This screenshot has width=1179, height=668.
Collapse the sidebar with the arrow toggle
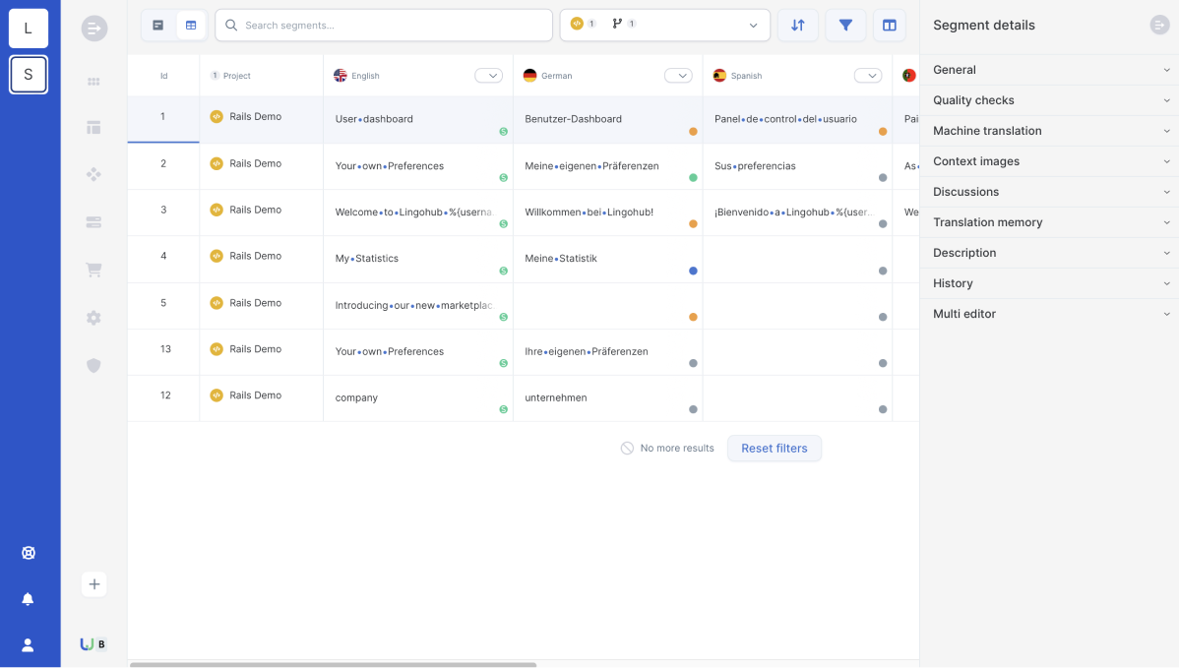94,29
